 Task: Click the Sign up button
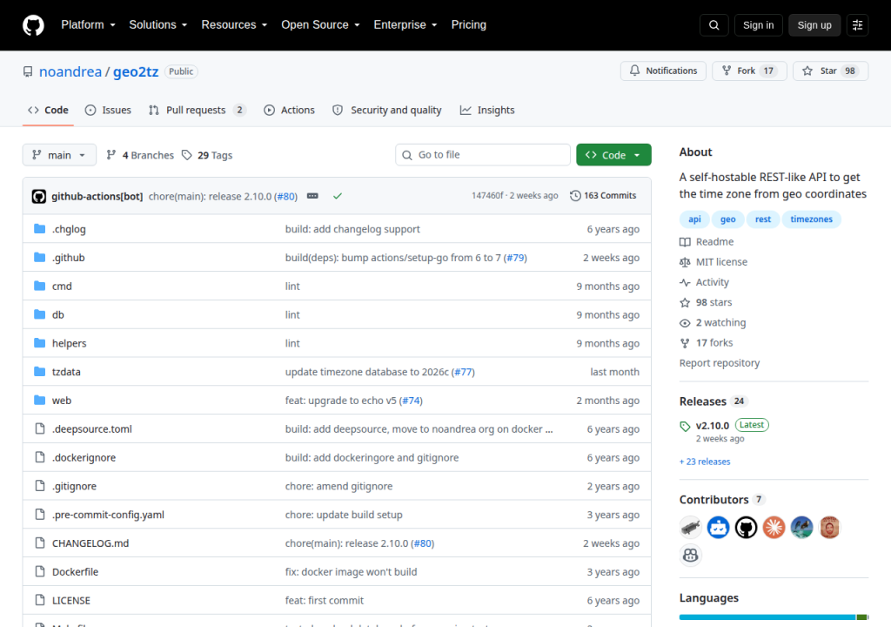click(814, 25)
